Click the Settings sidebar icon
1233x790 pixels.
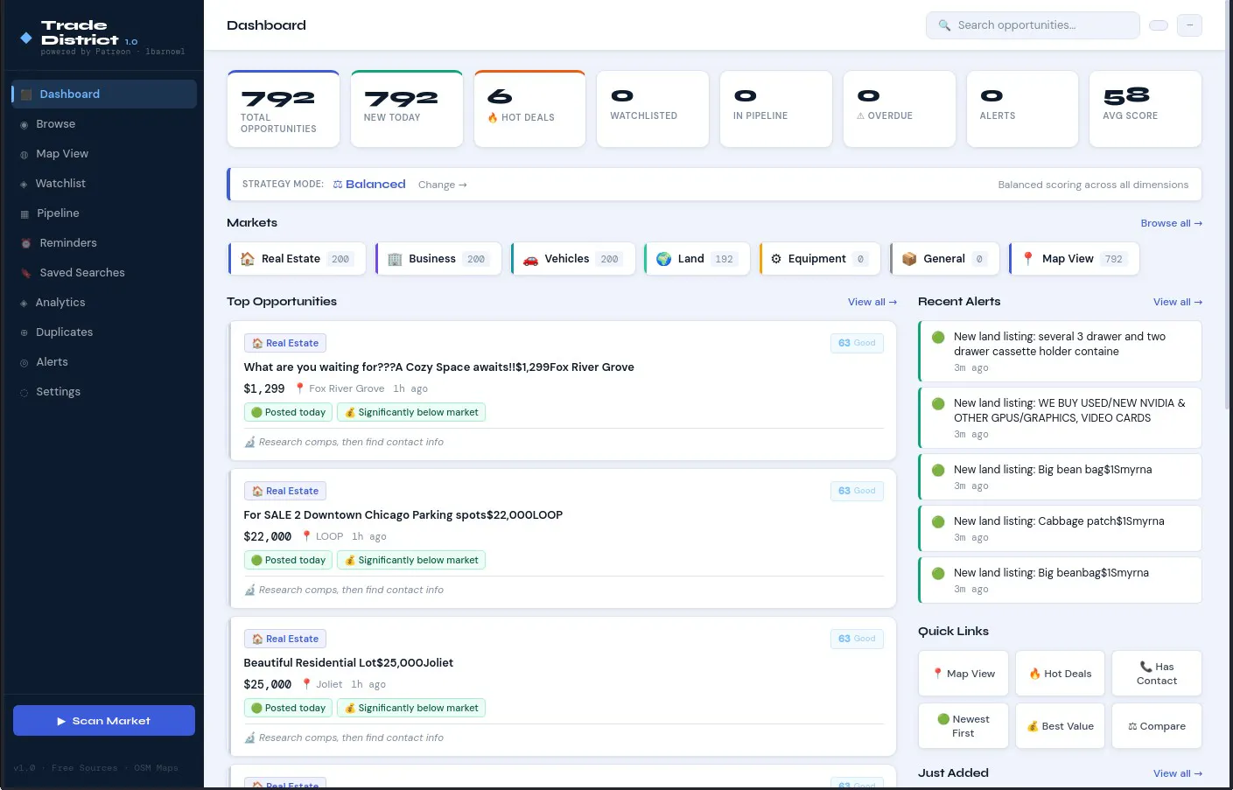click(x=25, y=393)
